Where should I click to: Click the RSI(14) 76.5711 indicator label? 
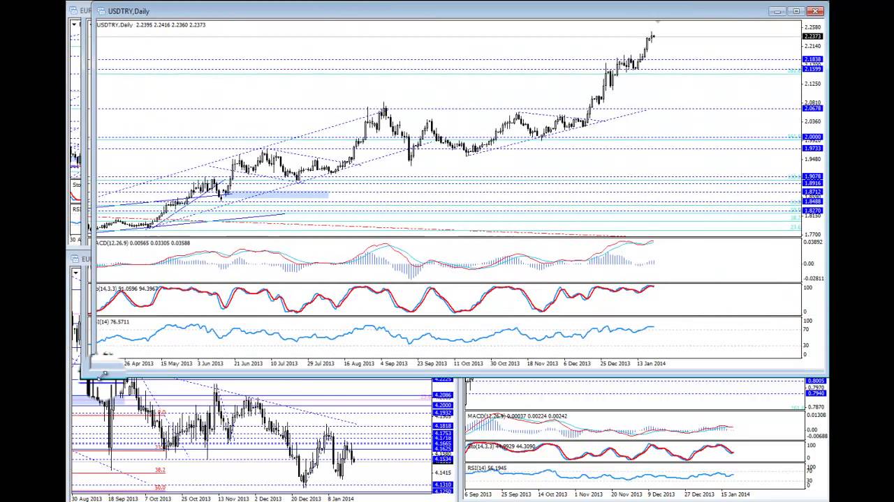coord(112,322)
